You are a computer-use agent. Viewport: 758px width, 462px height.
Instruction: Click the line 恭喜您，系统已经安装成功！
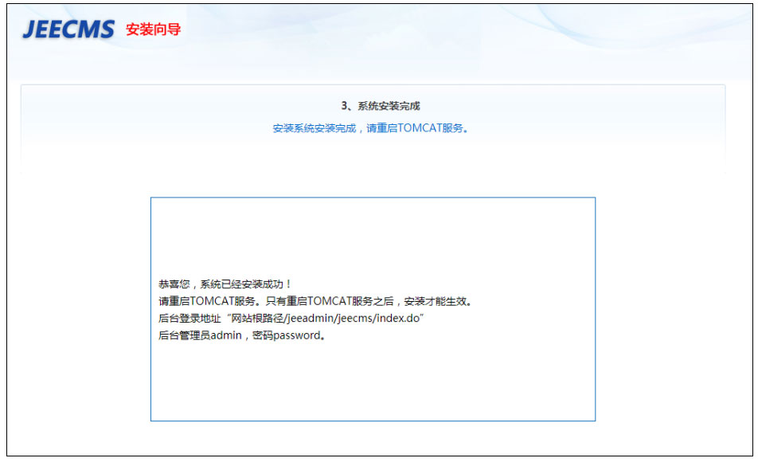(225, 284)
